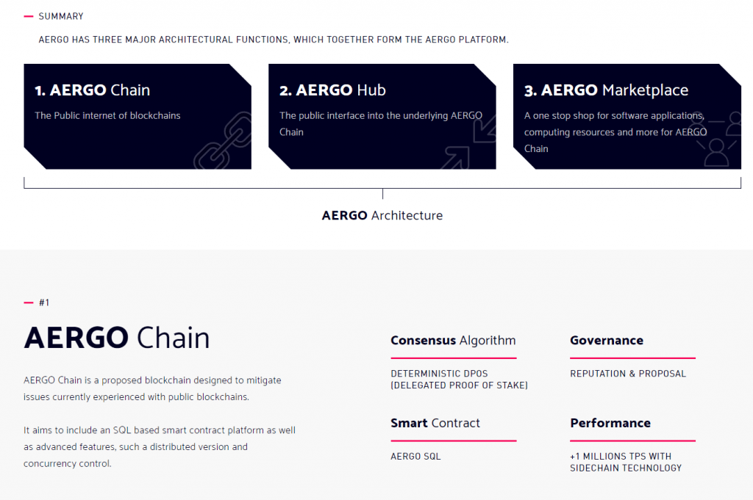Click the Performance heading
Image resolution: width=753 pixels, height=500 pixels.
coord(610,423)
